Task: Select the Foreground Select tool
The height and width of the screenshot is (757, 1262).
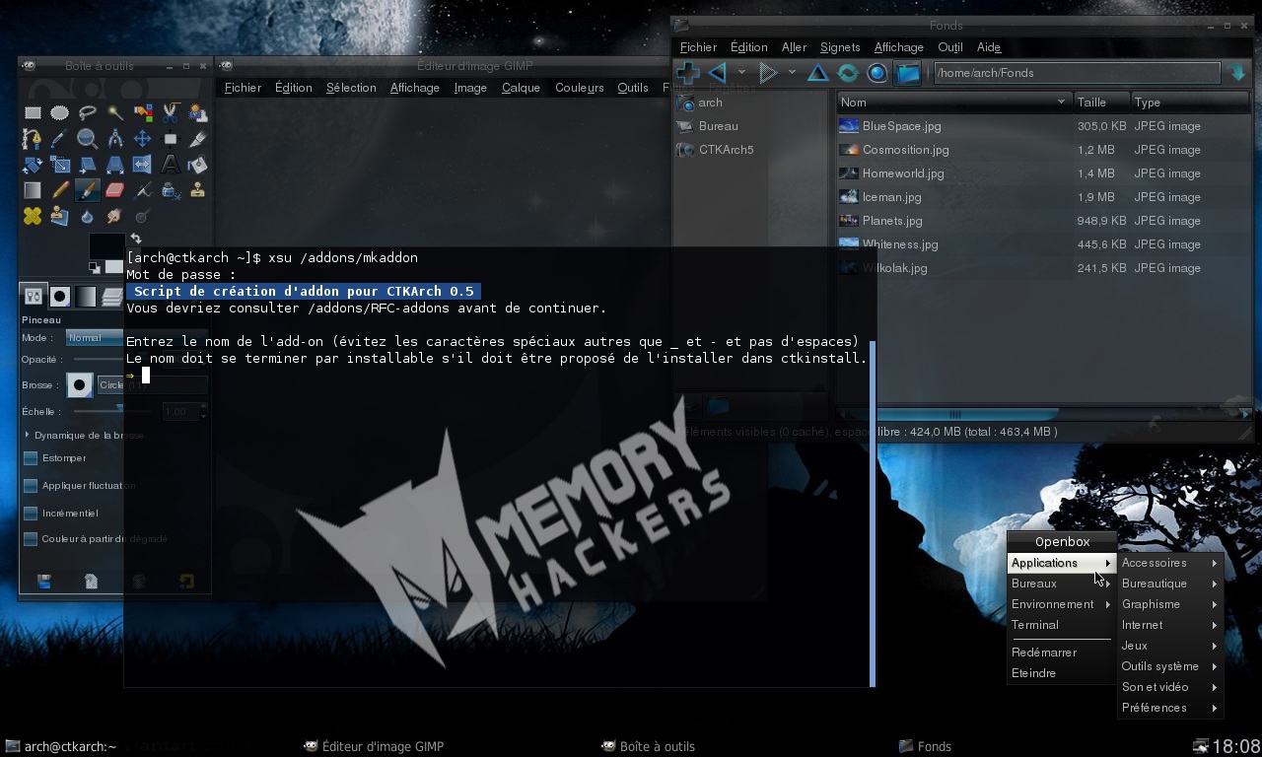Action: pyautogui.click(x=198, y=113)
